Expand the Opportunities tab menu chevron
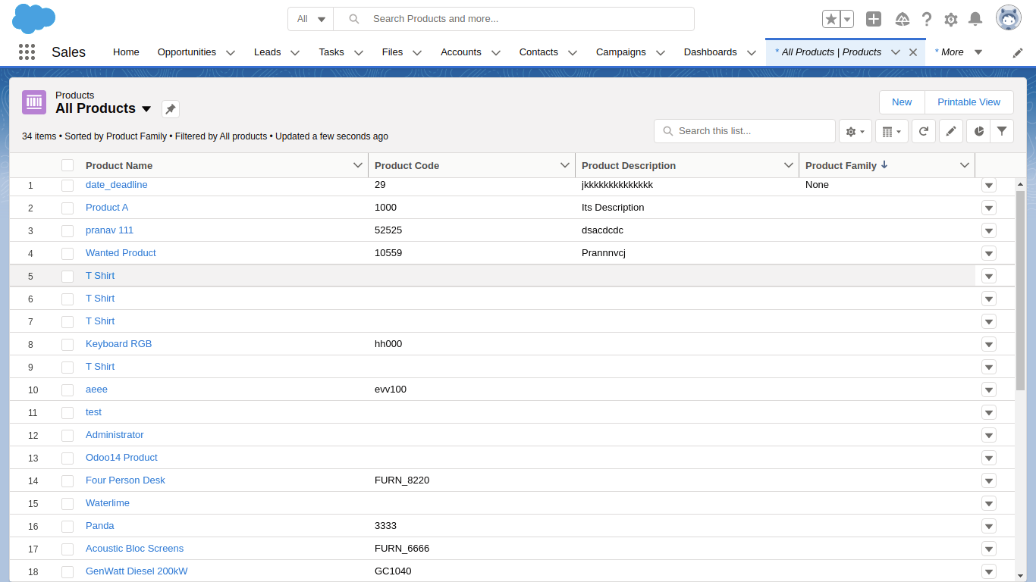The height and width of the screenshot is (582, 1036). [x=231, y=52]
